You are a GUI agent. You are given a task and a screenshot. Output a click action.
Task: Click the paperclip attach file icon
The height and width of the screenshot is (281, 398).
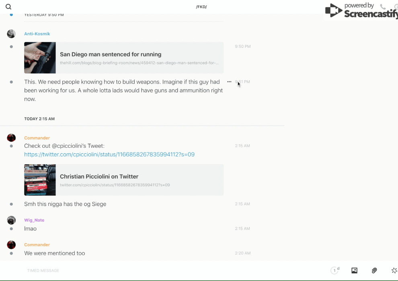(x=374, y=271)
